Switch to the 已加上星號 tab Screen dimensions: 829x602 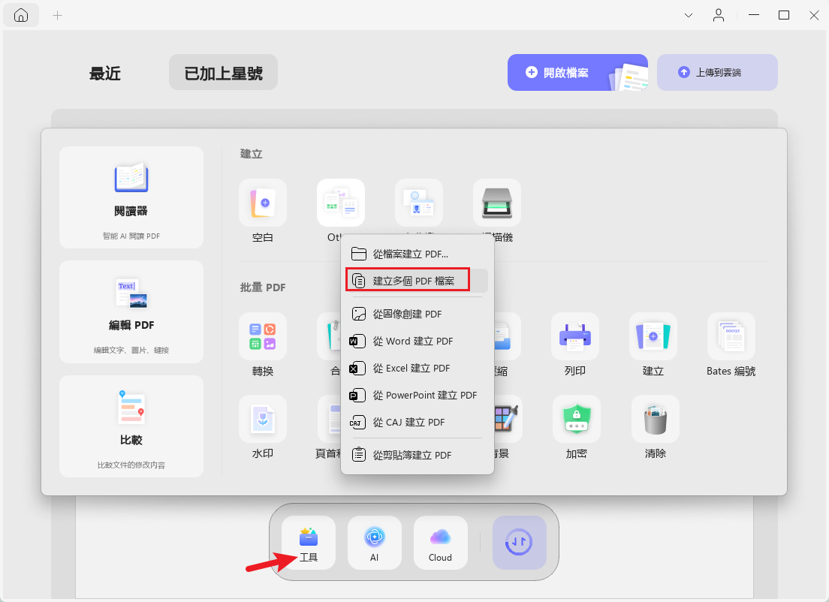(x=223, y=72)
